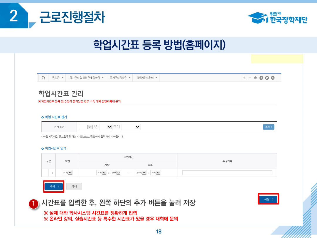Click the minus zoom-out icon
The height and width of the screenshot is (238, 317).
[x=250, y=78]
